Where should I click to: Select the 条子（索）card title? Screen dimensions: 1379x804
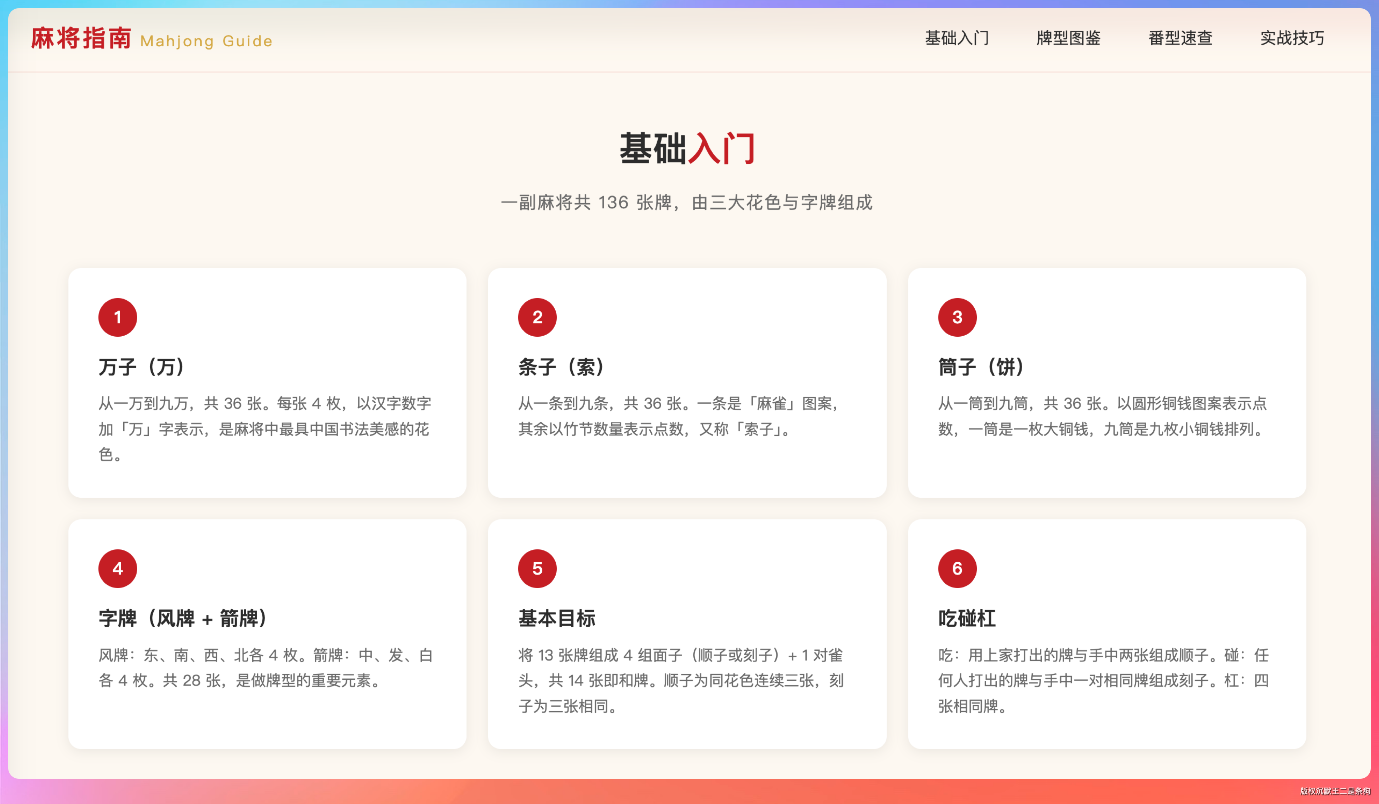click(563, 367)
